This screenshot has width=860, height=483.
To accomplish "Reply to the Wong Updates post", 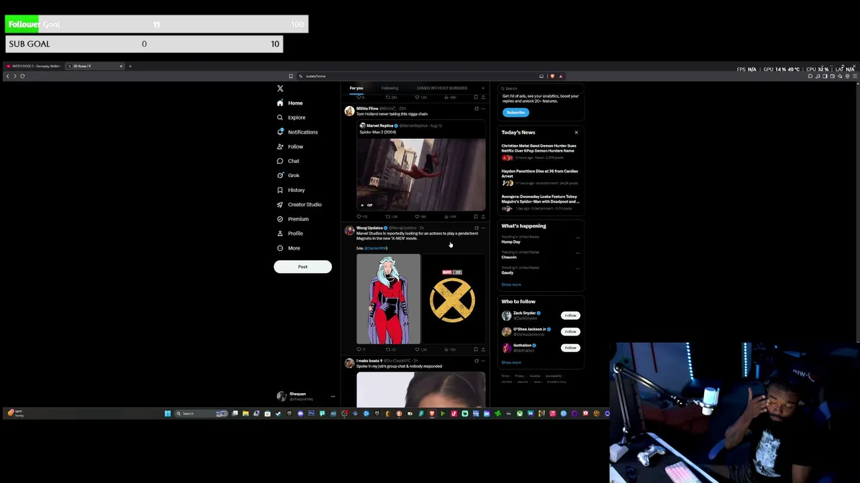I will point(361,350).
